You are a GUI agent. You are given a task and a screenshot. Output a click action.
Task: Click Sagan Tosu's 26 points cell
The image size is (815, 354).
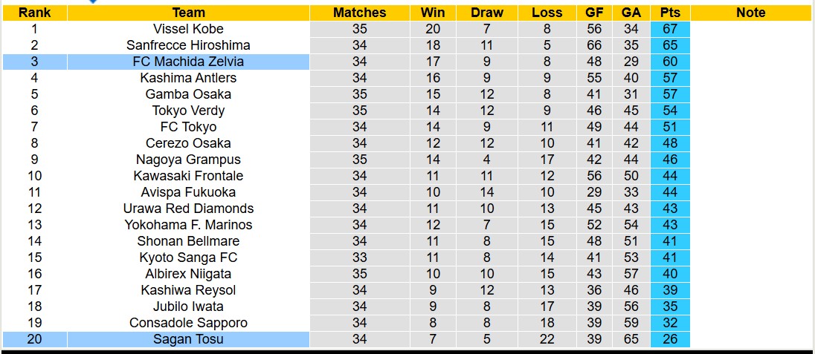click(x=669, y=339)
